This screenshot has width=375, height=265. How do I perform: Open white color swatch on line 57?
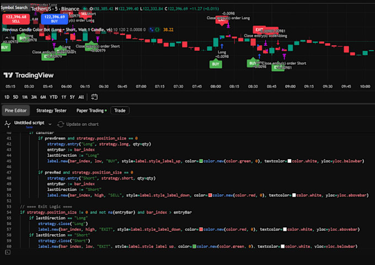pyautogui.click(x=285, y=229)
